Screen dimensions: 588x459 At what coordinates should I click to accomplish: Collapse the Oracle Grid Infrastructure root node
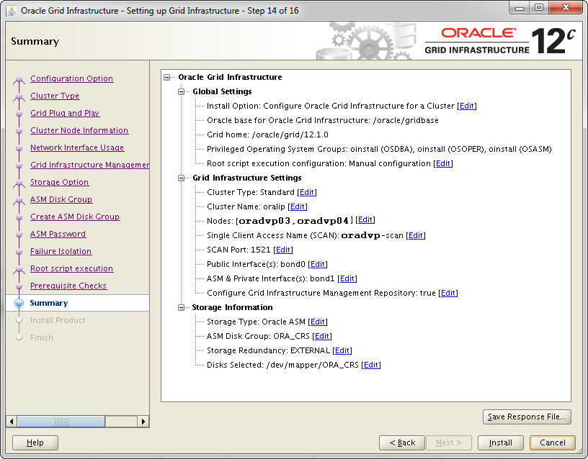(x=167, y=77)
